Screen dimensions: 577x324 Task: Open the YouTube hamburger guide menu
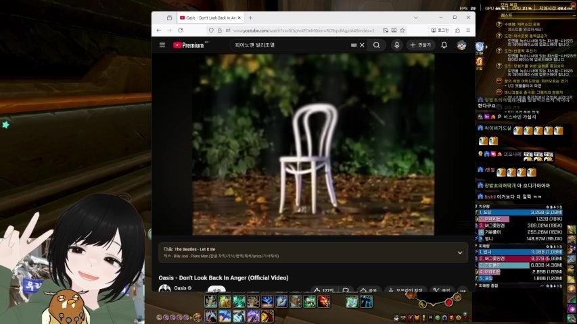[162, 45]
